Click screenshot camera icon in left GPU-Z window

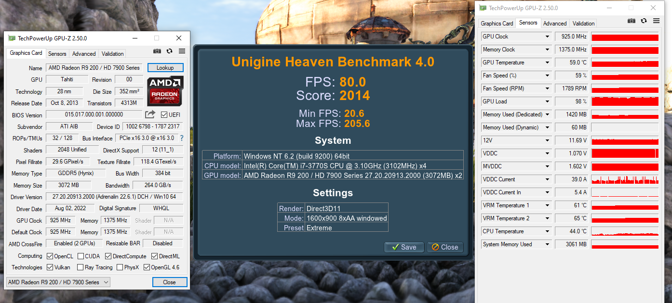point(157,51)
